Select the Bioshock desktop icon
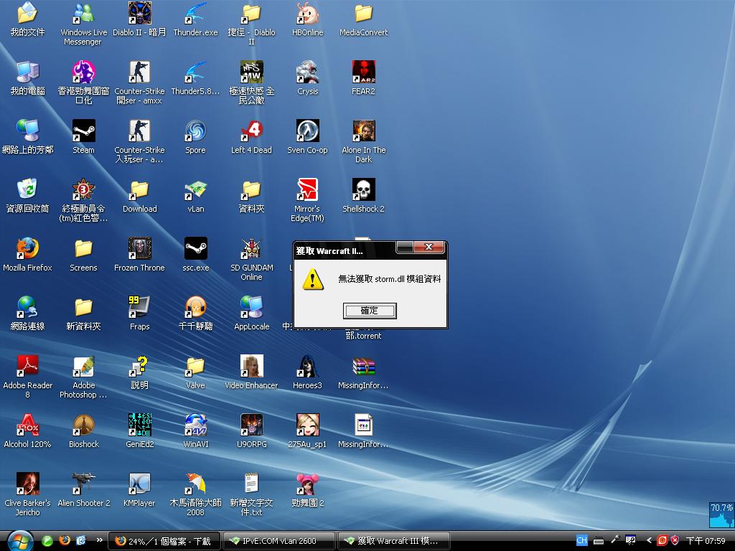This screenshot has height=551, width=735. pos(83,426)
